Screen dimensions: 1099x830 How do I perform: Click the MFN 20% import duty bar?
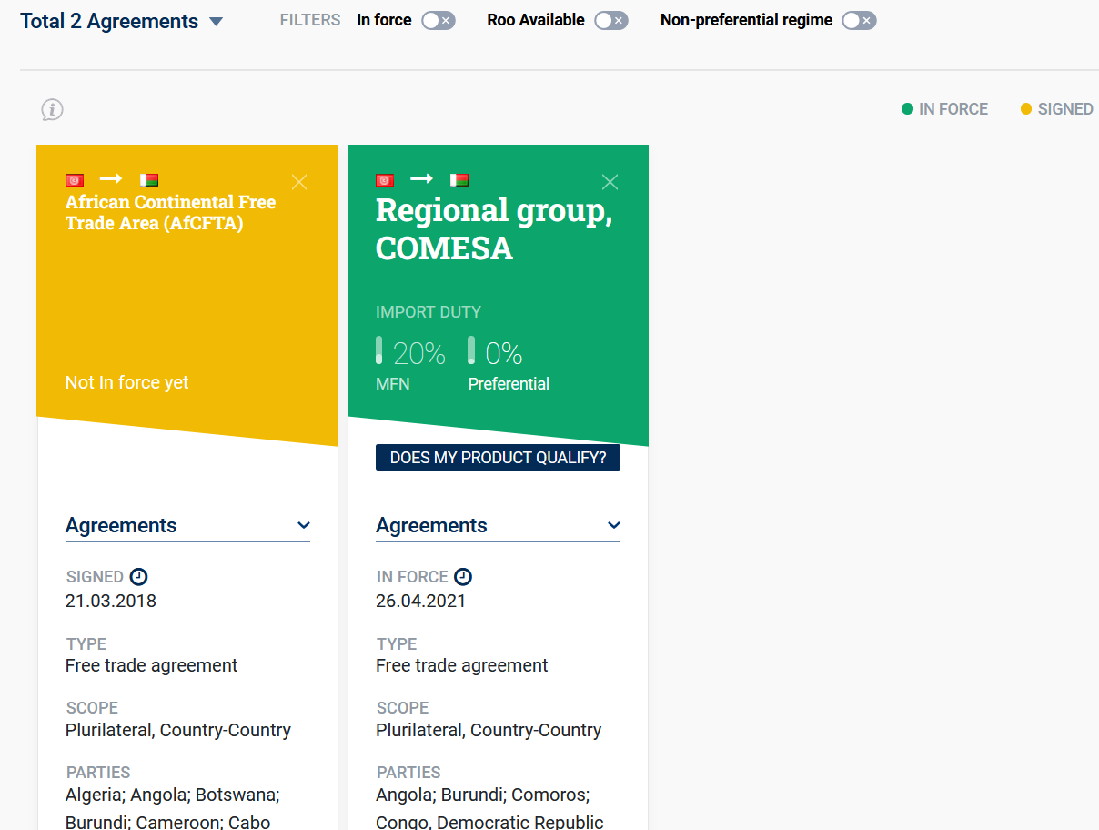tap(379, 350)
